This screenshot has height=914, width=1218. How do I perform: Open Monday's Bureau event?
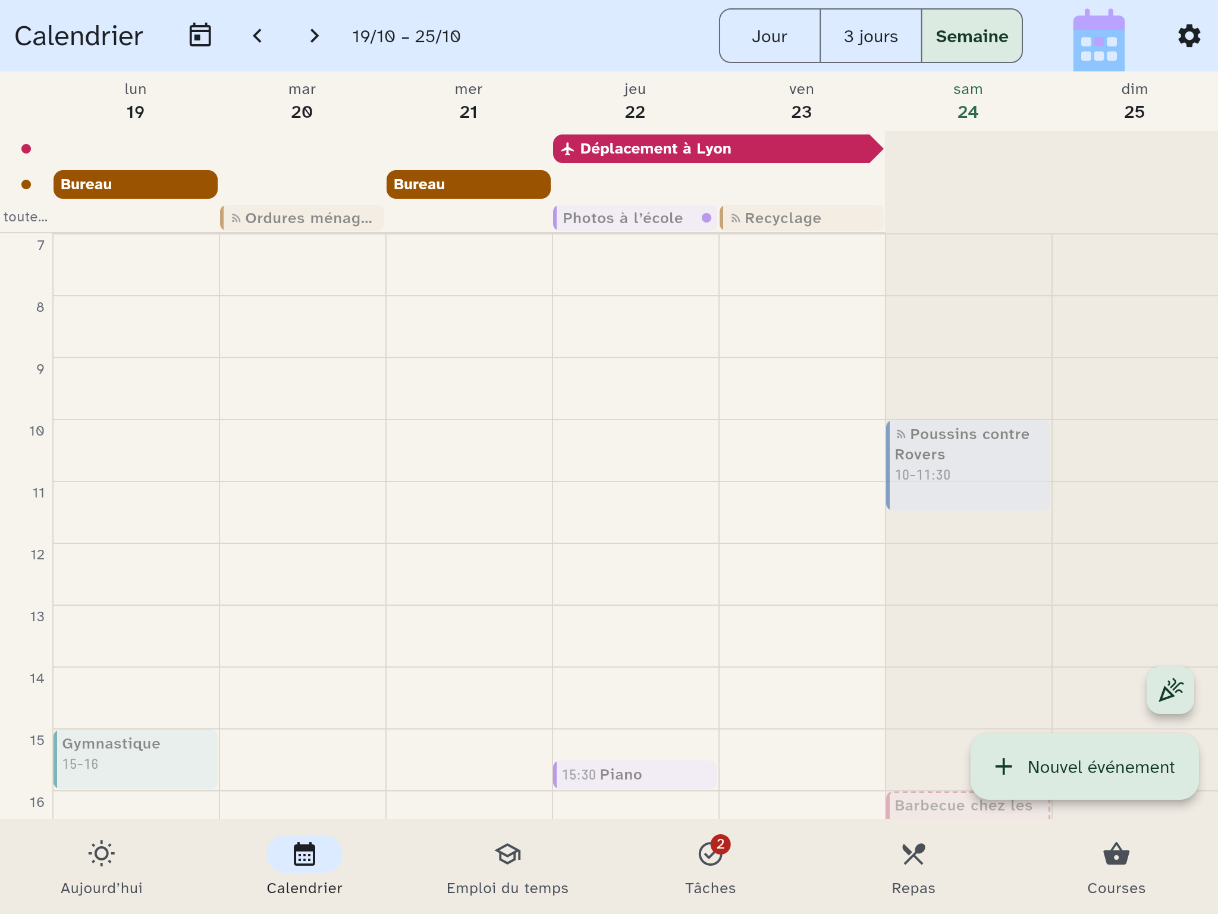point(136,184)
